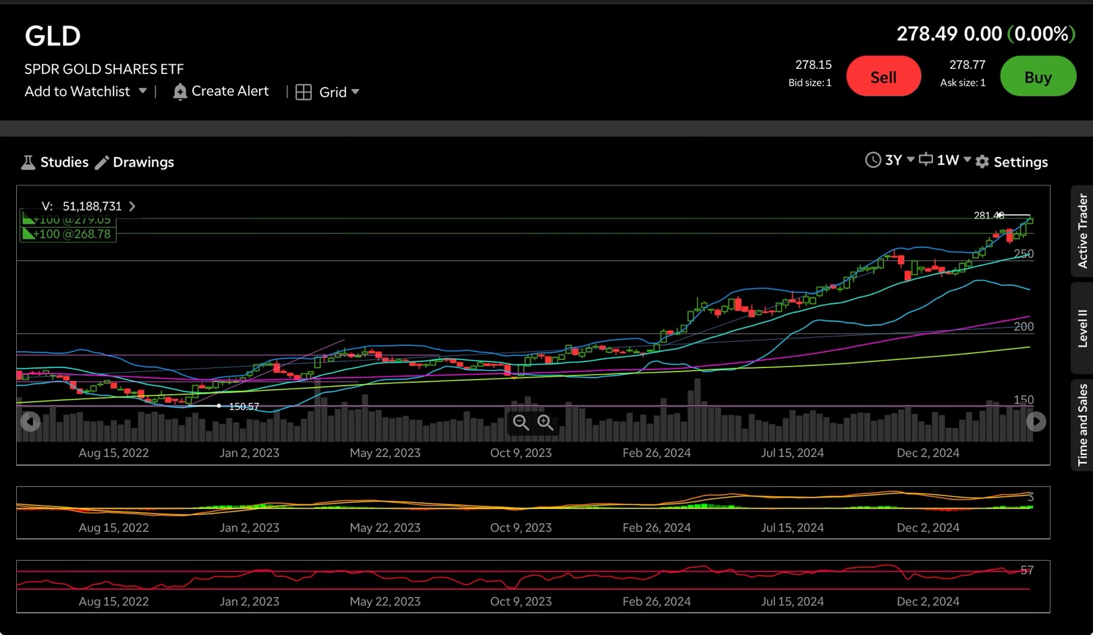Viewport: 1093px width, 635px height.
Task: Click the Grid layout icon
Action: (304, 92)
